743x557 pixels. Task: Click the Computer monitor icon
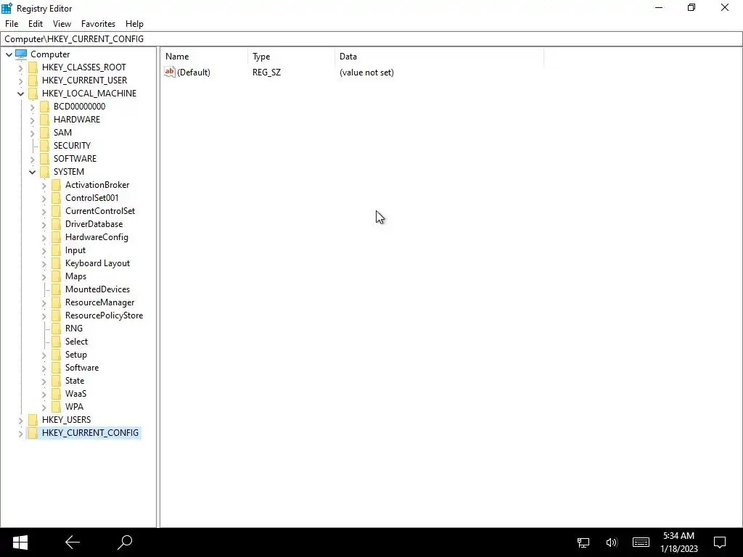(x=21, y=54)
